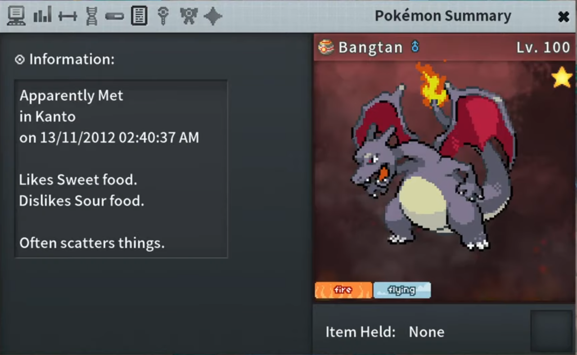Image resolution: width=577 pixels, height=355 pixels.
Task: Select the fire type badge
Action: click(343, 290)
